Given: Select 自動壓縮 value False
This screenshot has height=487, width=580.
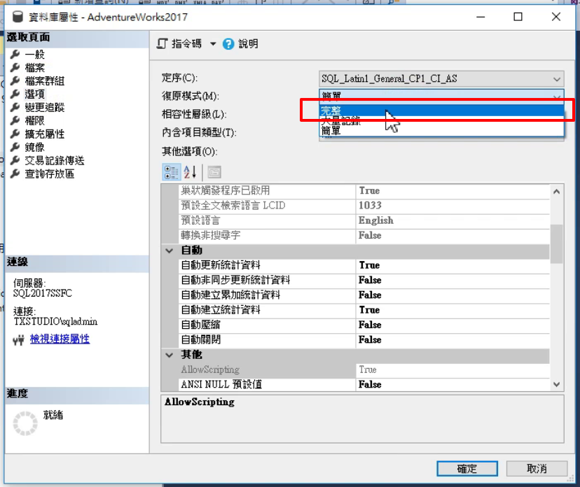Looking at the screenshot, I should (453, 325).
